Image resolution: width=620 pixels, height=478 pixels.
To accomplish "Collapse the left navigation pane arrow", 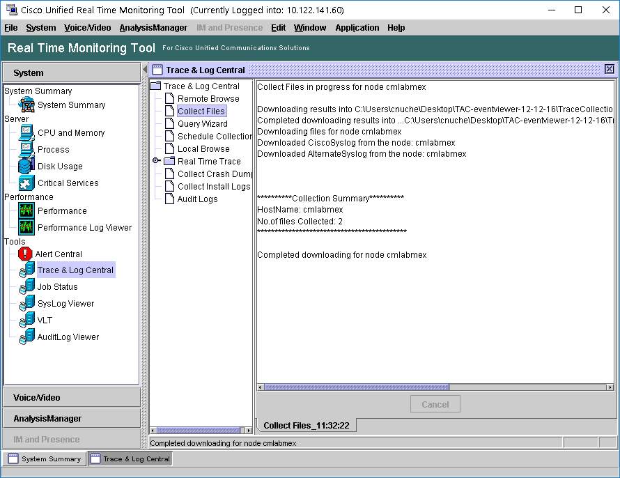I will click(145, 70).
